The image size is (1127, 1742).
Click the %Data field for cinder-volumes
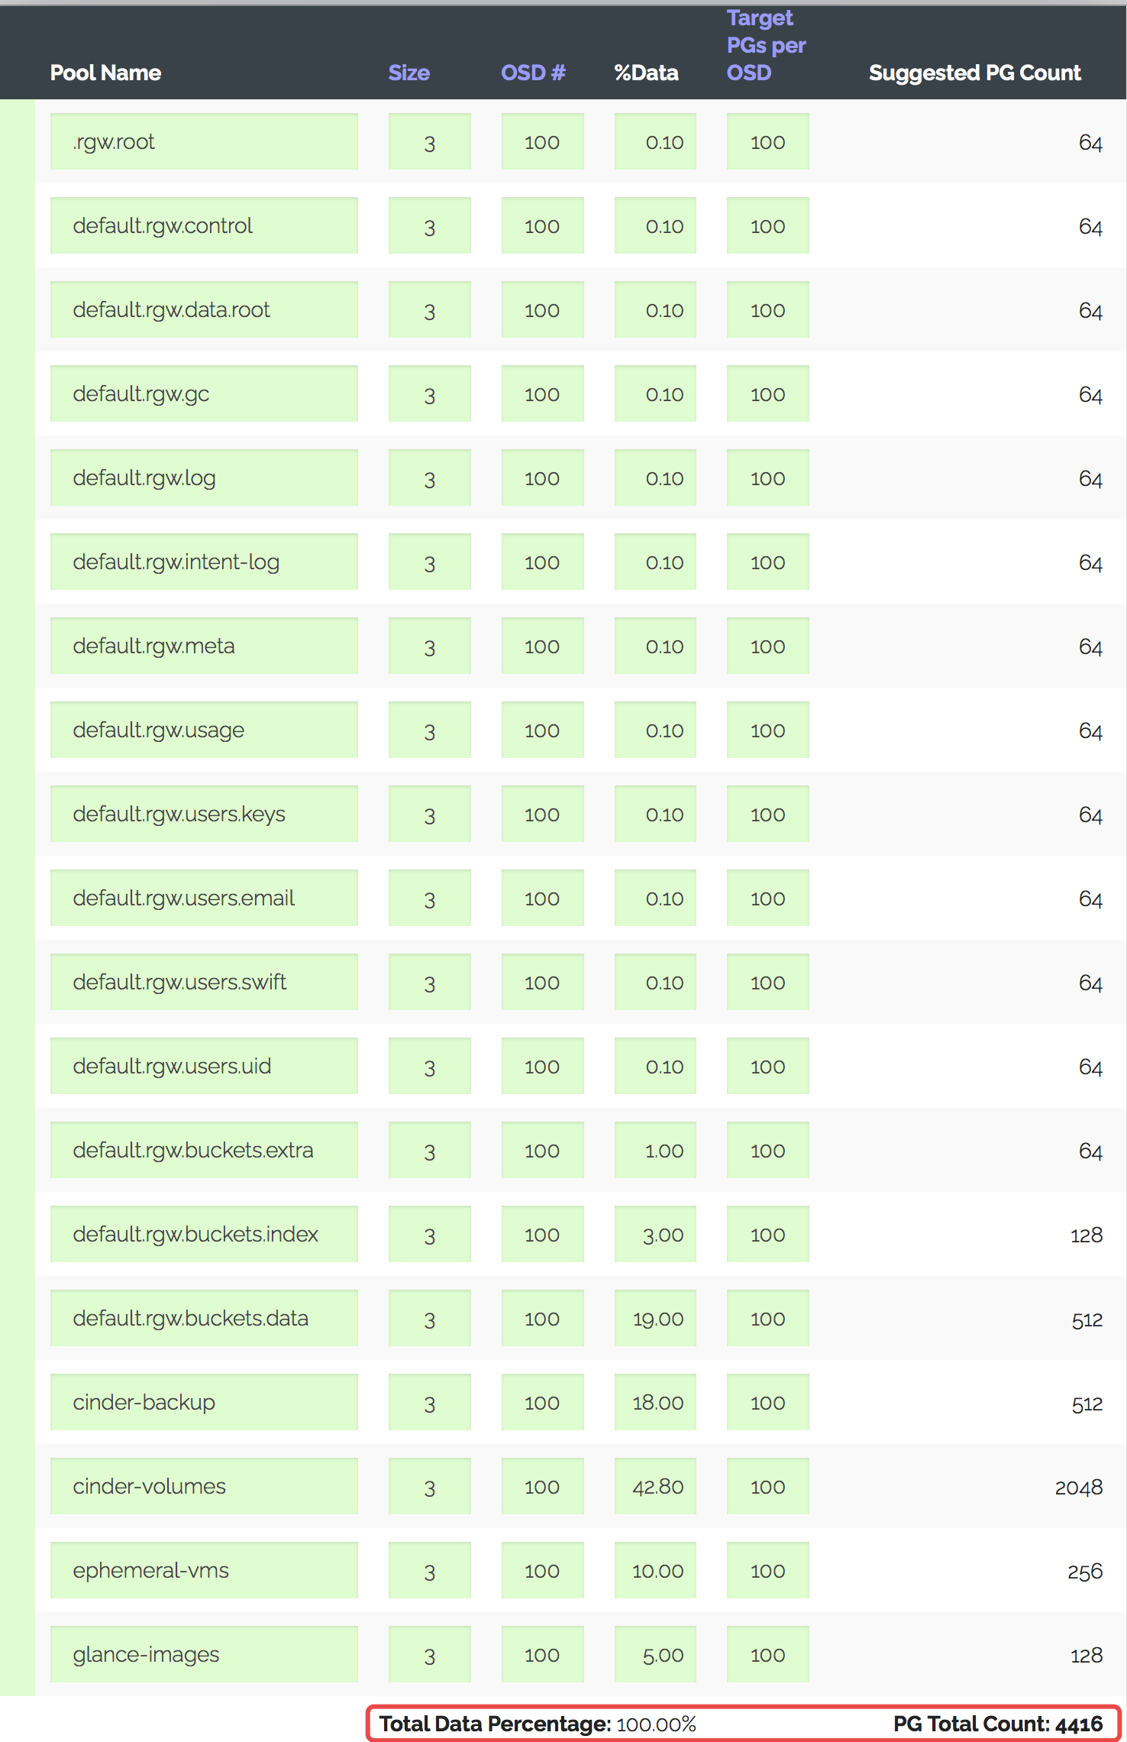[x=655, y=1486]
